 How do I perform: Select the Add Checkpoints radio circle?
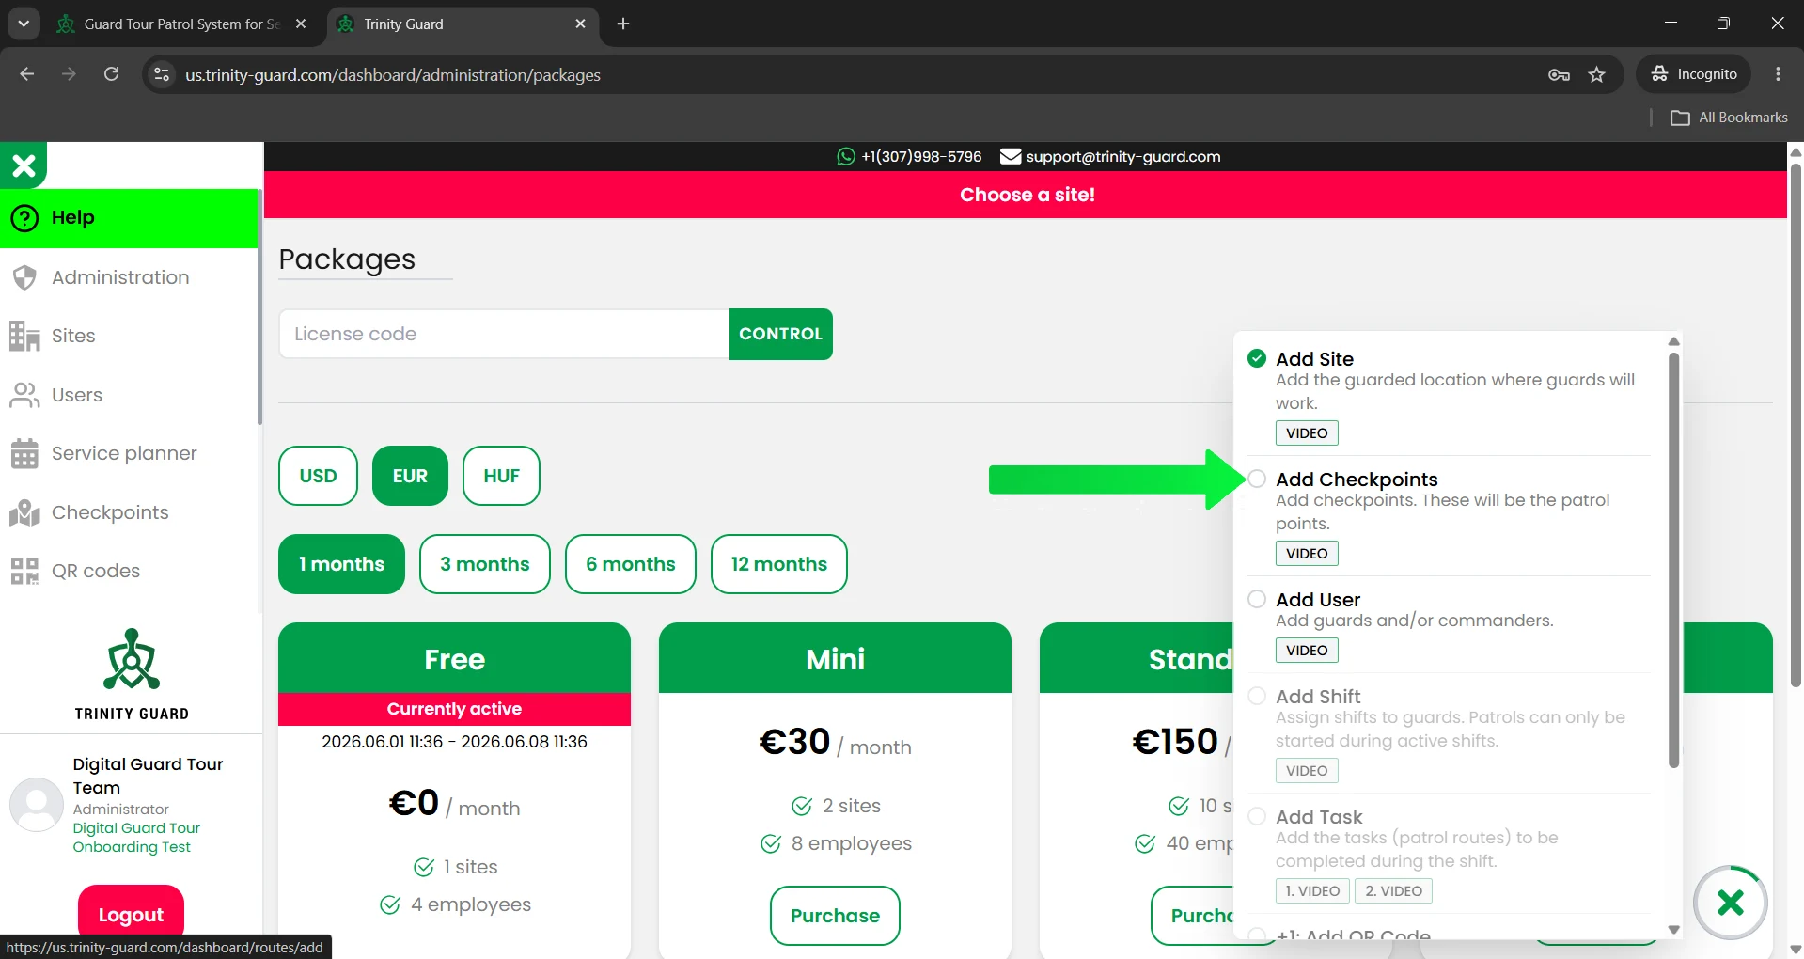coord(1257,479)
